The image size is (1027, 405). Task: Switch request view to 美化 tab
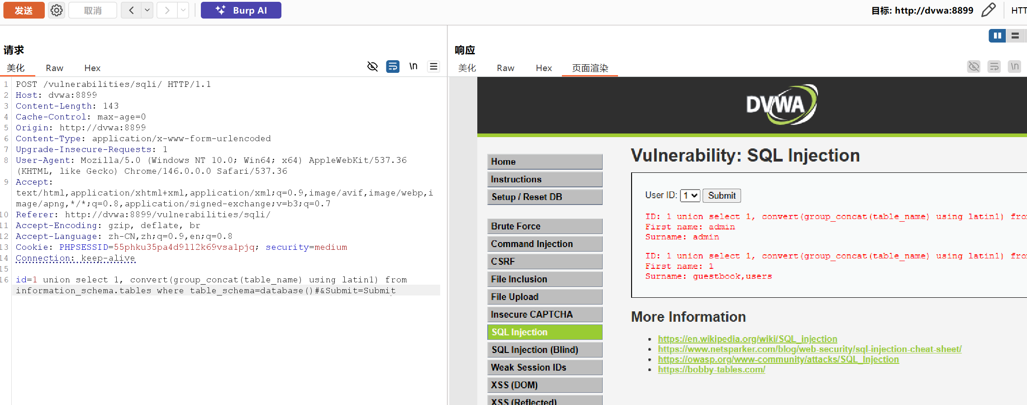pyautogui.click(x=16, y=68)
